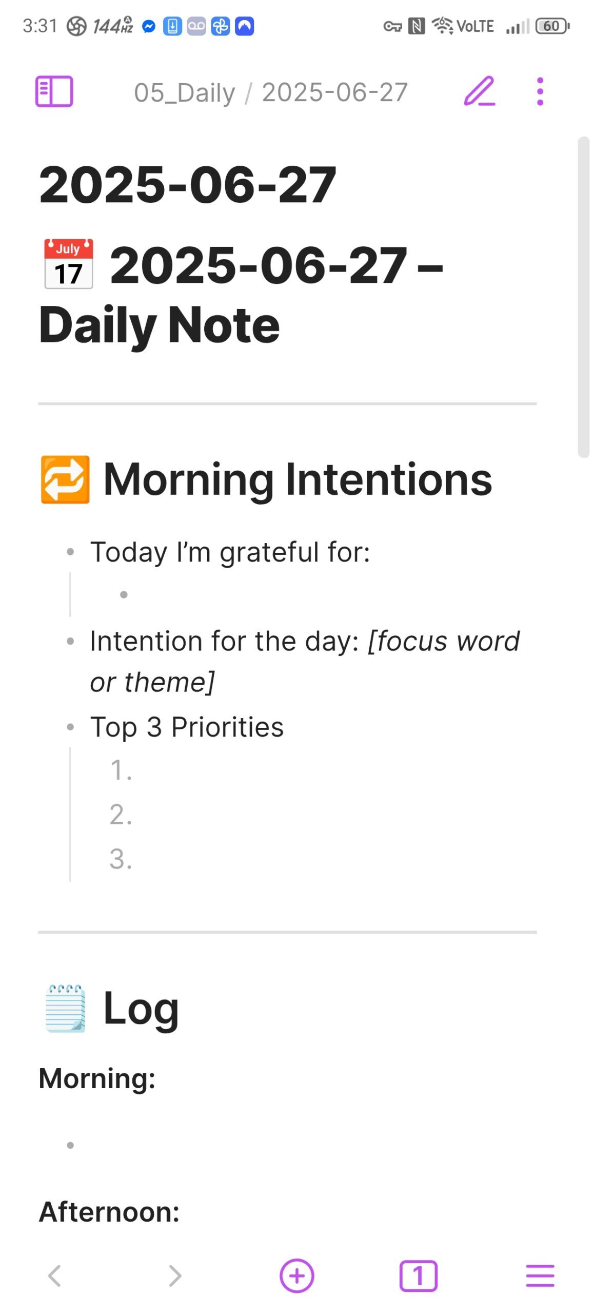Tap the 05_Daily folder breadcrumb

point(185,93)
